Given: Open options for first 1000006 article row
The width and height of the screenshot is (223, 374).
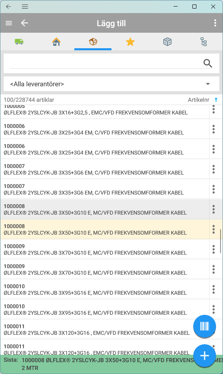Looking at the screenshot, I should pos(214,129).
